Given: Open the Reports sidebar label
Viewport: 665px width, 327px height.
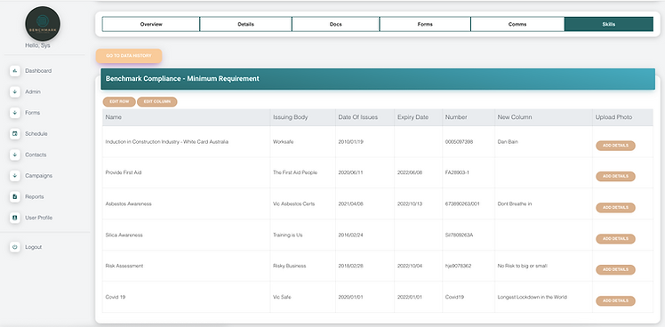Looking at the screenshot, I should (x=35, y=196).
